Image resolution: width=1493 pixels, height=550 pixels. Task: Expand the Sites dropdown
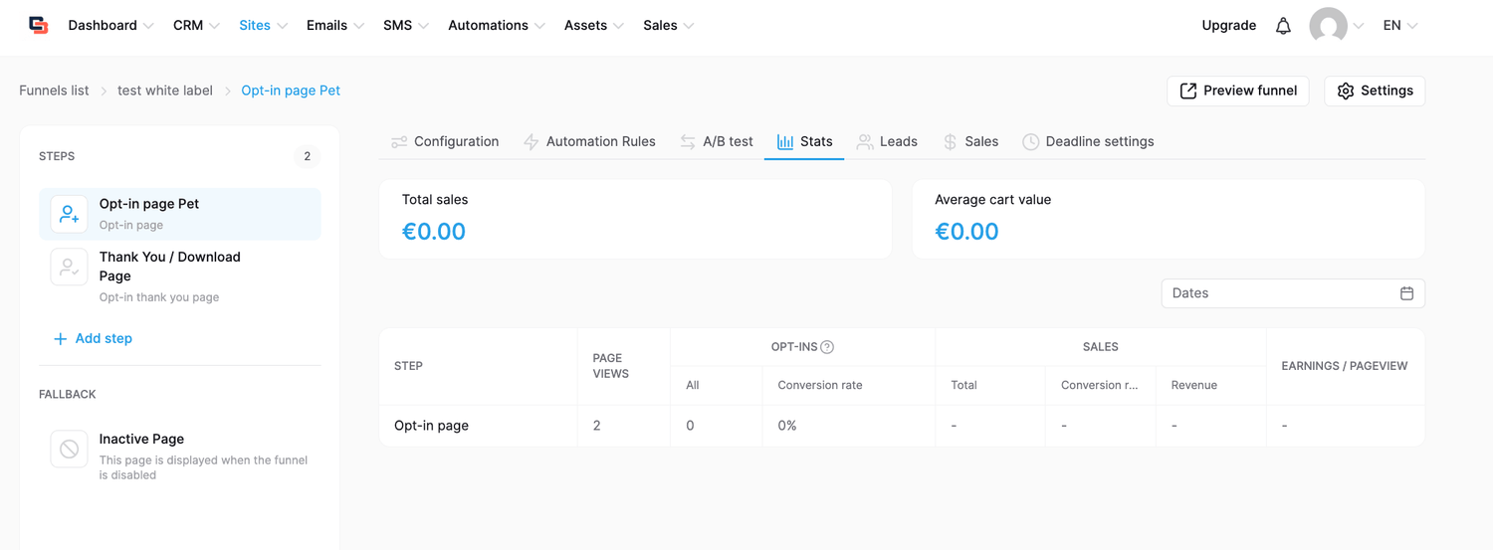pos(264,25)
